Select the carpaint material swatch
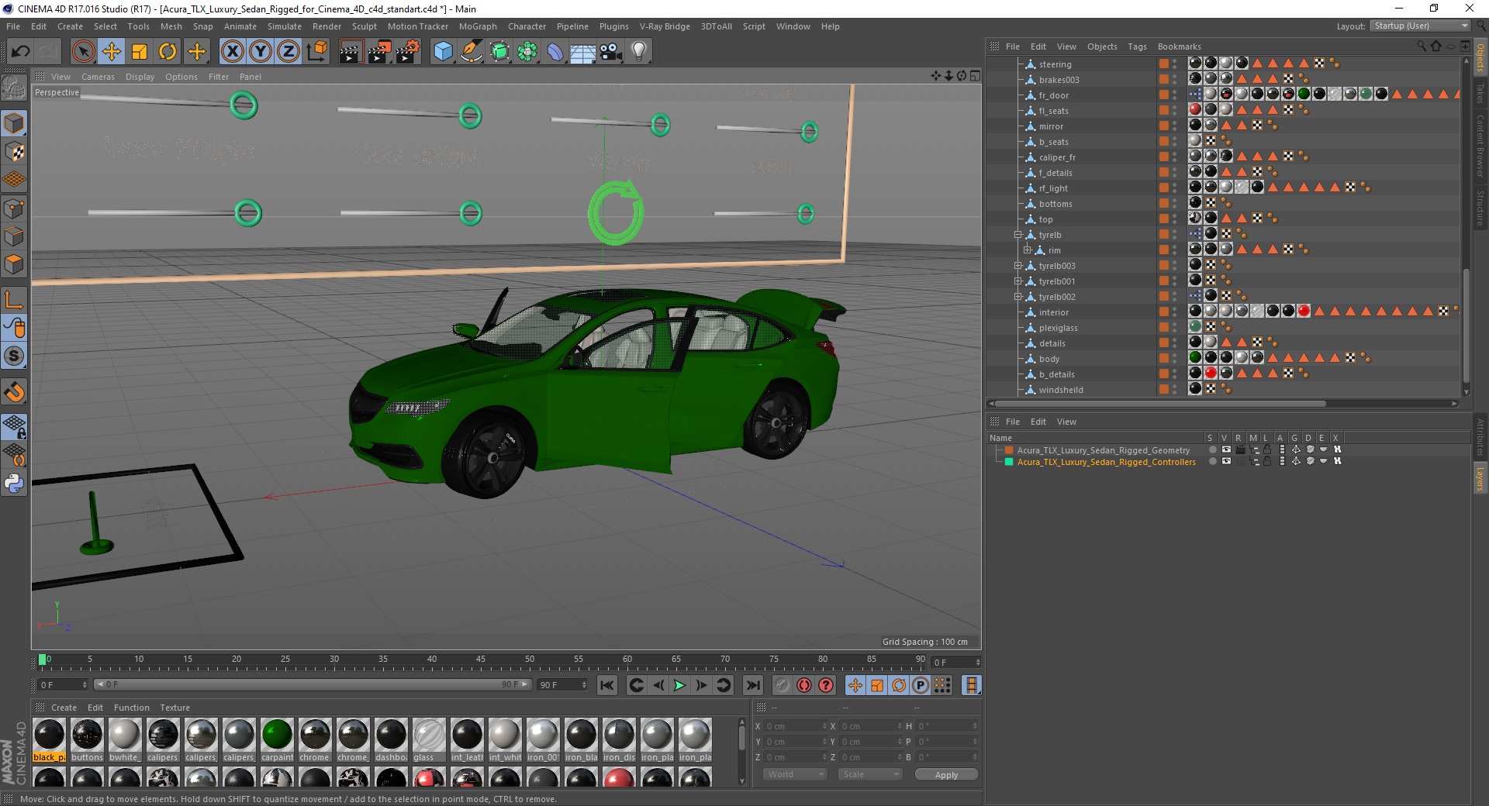Screen dimensions: 1489x806 (277, 740)
